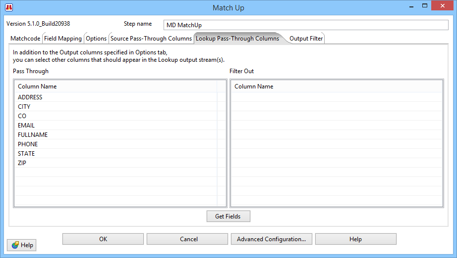Click the Cancel button

(x=188, y=239)
